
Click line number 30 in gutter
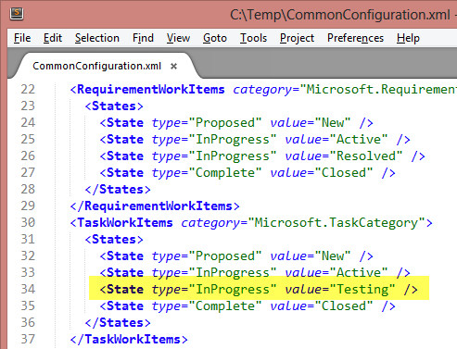pyautogui.click(x=28, y=223)
